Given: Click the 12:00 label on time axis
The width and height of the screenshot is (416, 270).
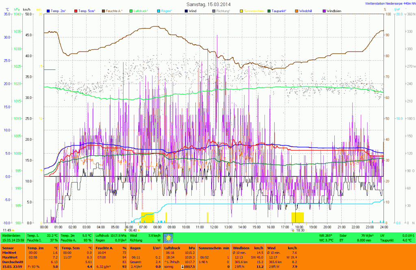Looking at the screenshot, I should point(214,227).
